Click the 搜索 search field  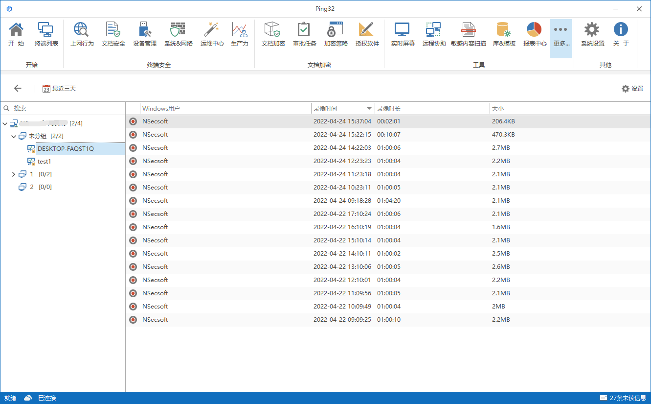pos(63,108)
